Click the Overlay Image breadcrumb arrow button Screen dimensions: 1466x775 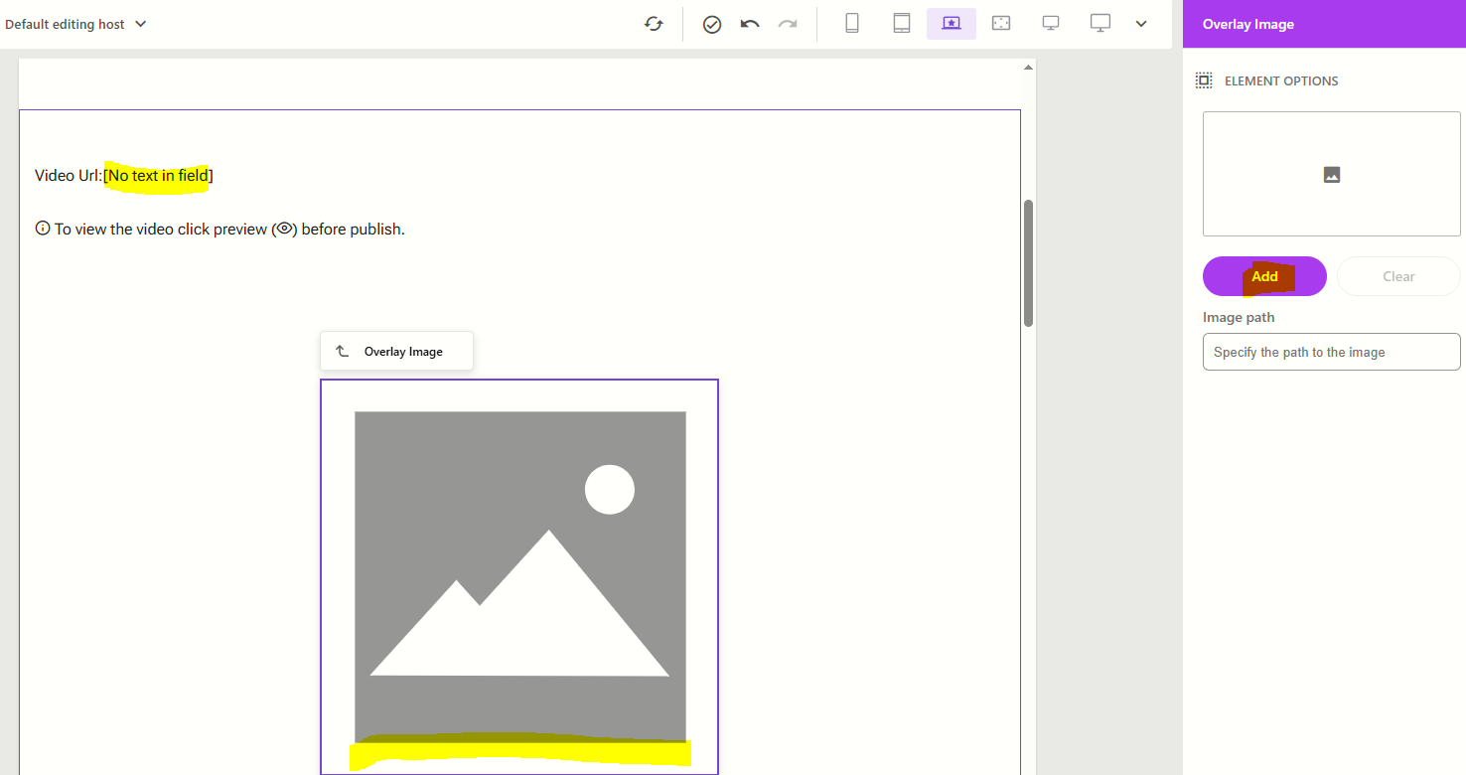343,350
